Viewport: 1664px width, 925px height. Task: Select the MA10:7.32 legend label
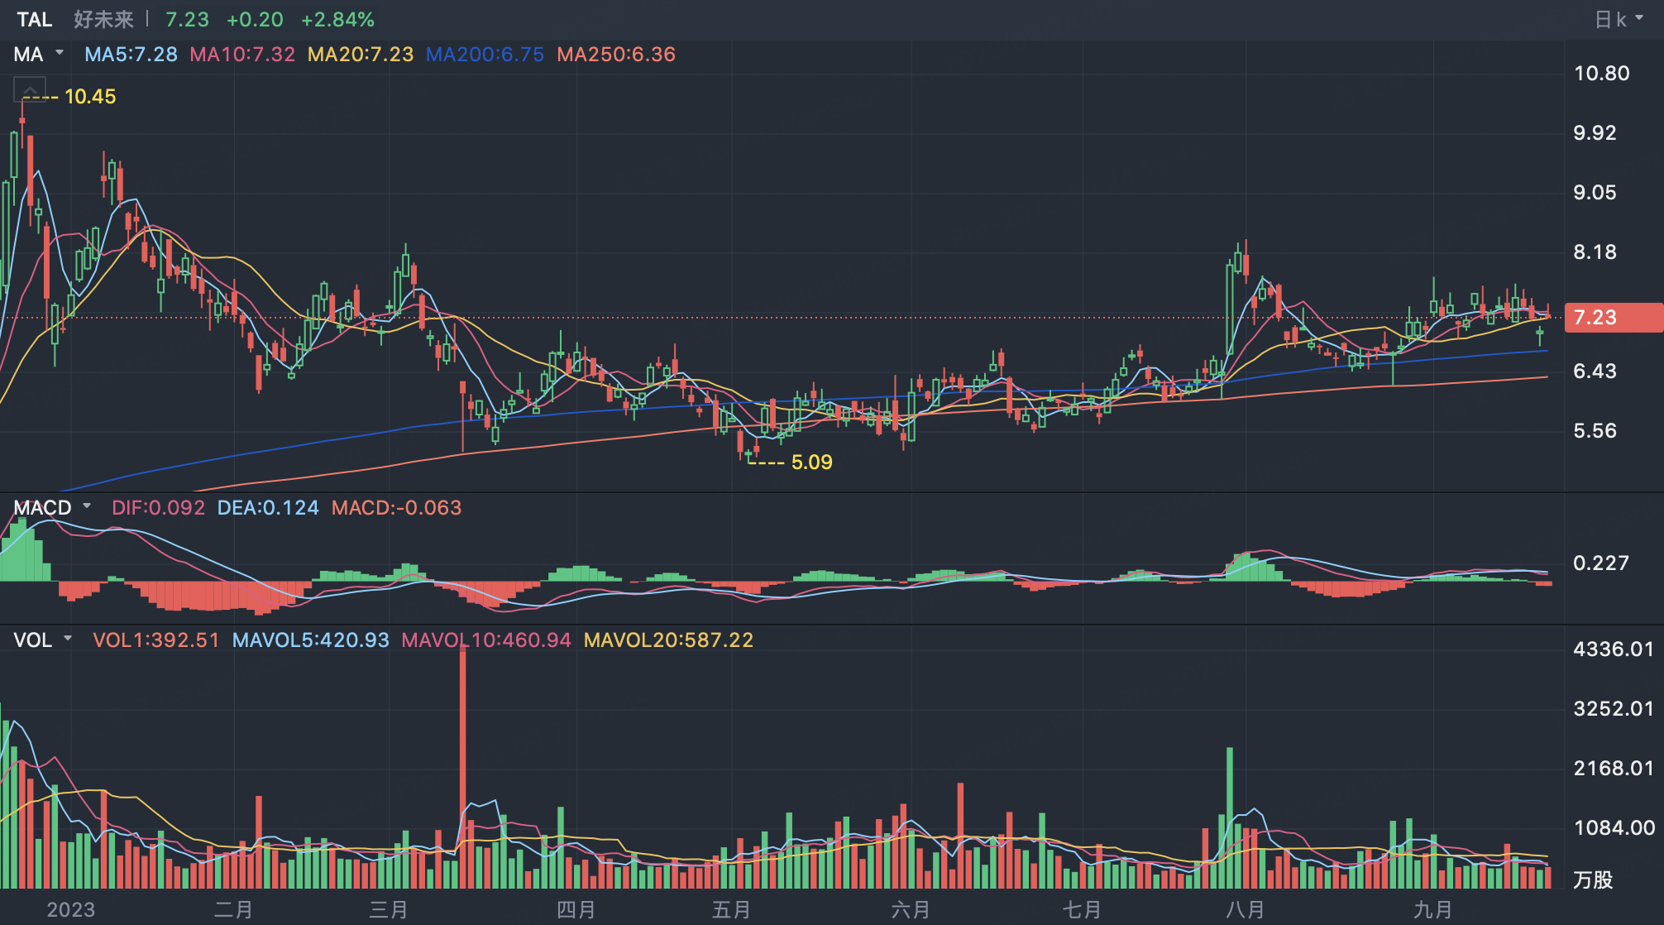pos(242,55)
